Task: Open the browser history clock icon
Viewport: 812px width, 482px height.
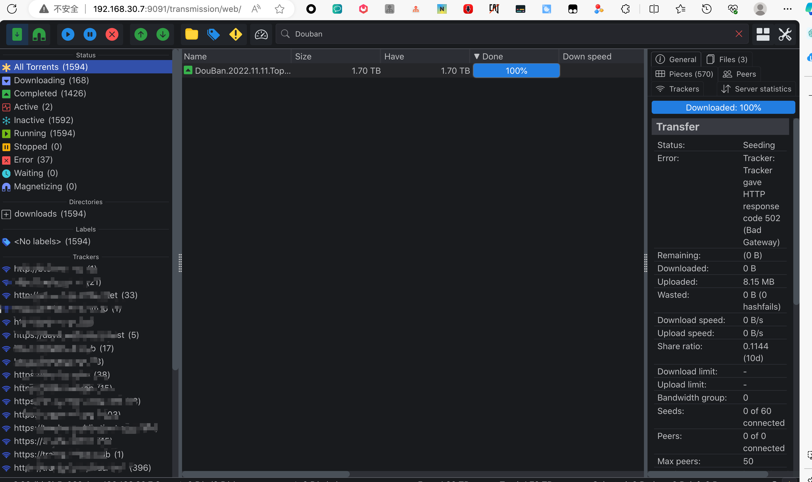Action: (706, 9)
